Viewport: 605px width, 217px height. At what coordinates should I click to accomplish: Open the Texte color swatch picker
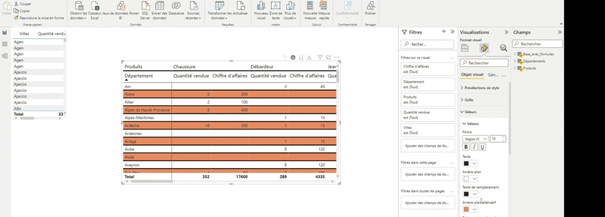(470, 163)
